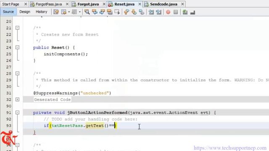
Task: Switch to Source view
Action: point(8,12)
